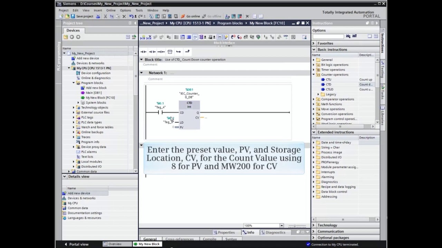Open the zoom percentage dropdown

(281, 226)
